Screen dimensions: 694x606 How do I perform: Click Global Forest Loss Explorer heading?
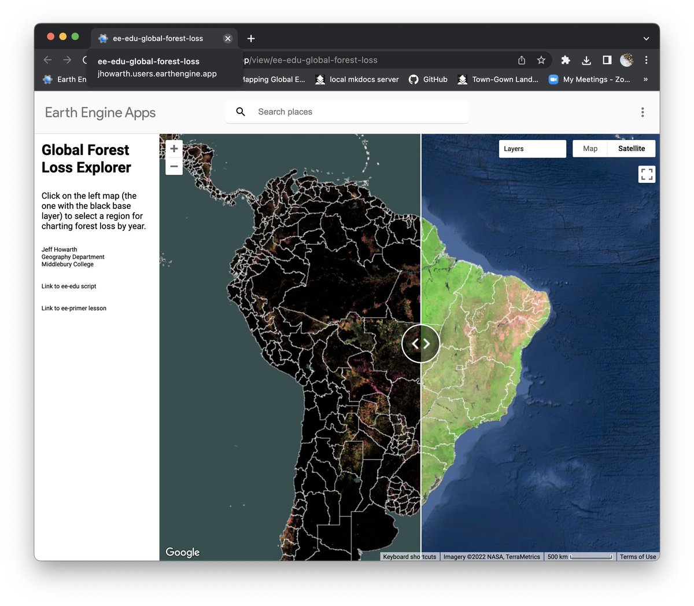(86, 159)
